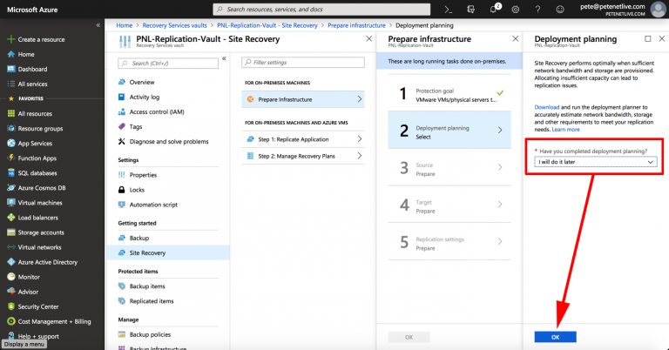Screen dimensions: 669x350
Task: Open step 1 Protection goal
Action: tap(449, 93)
